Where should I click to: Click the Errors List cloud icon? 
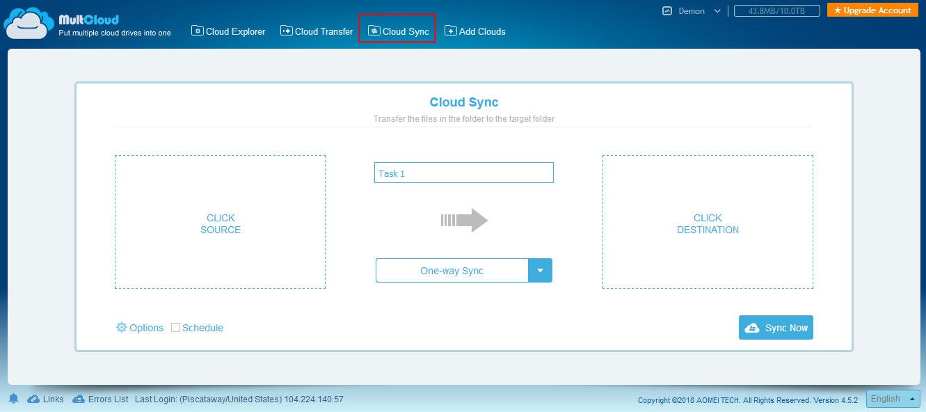79,399
